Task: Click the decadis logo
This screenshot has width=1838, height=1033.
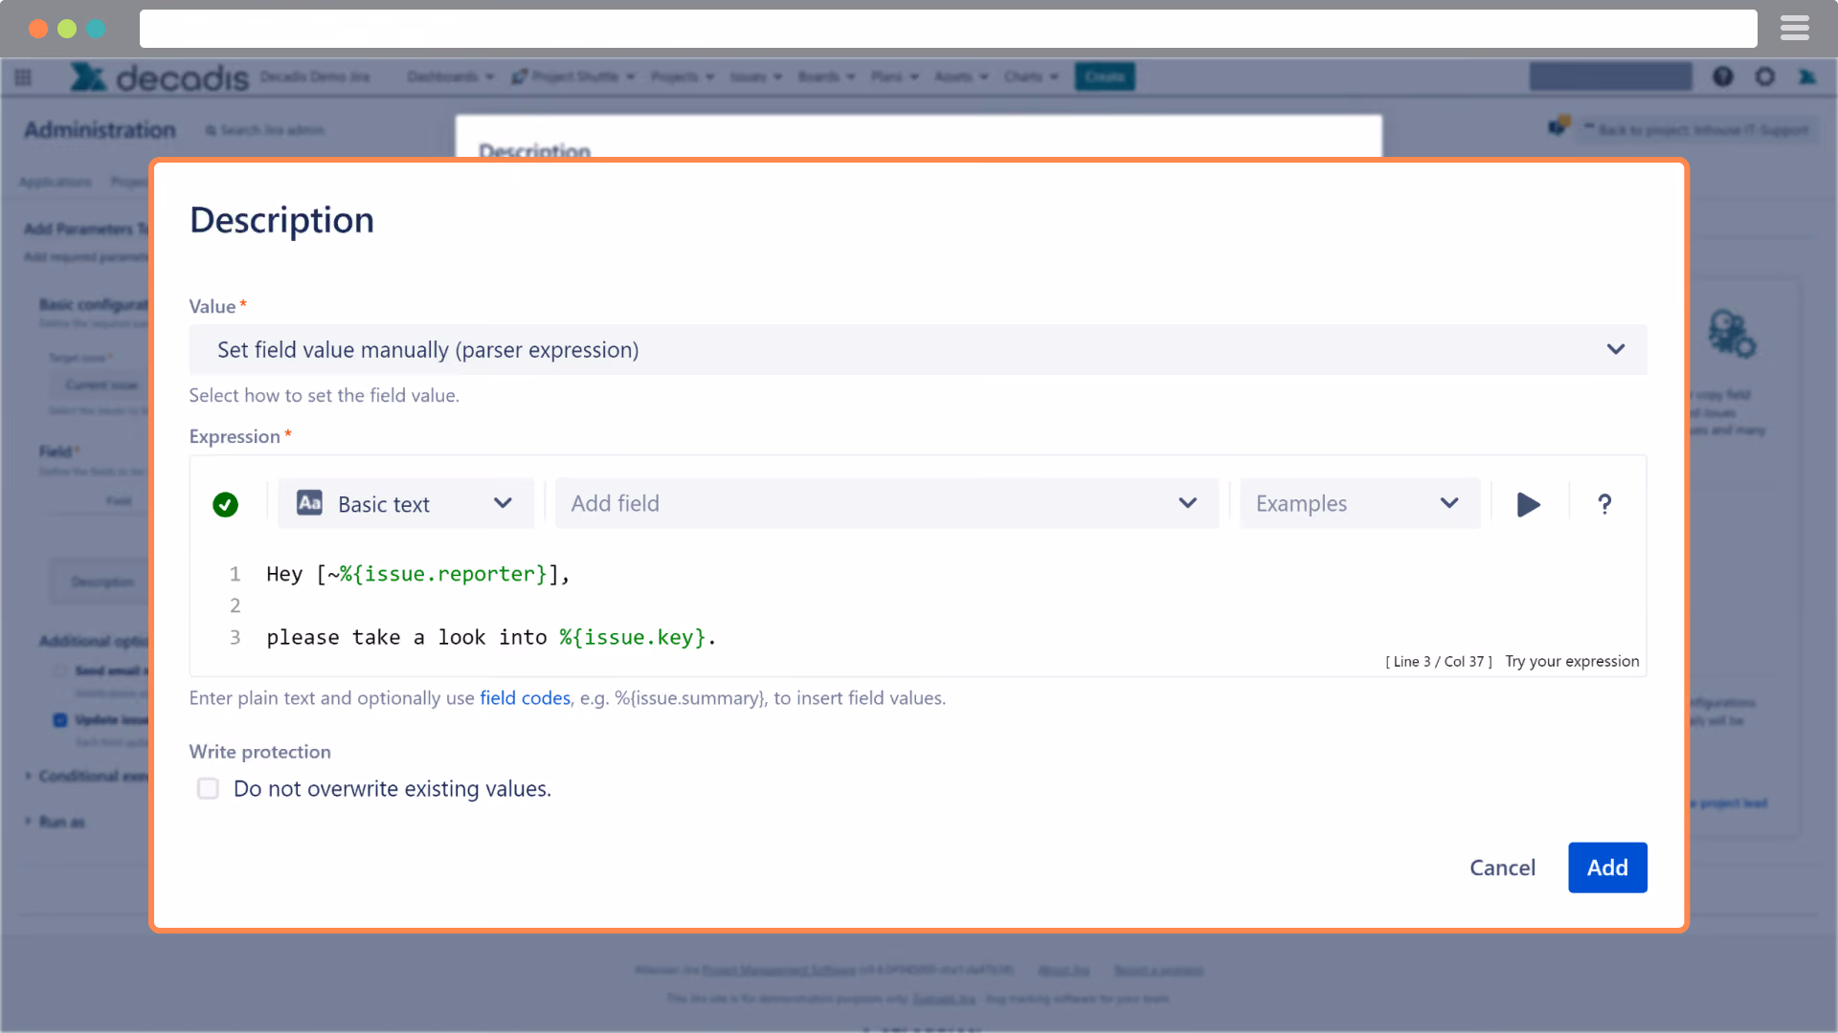Action: point(159,77)
